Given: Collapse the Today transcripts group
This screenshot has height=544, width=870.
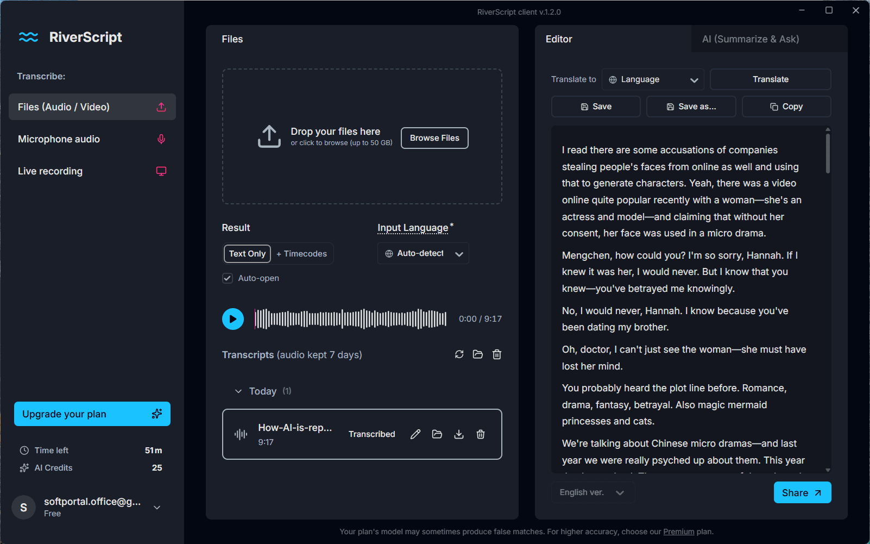Looking at the screenshot, I should pyautogui.click(x=238, y=391).
